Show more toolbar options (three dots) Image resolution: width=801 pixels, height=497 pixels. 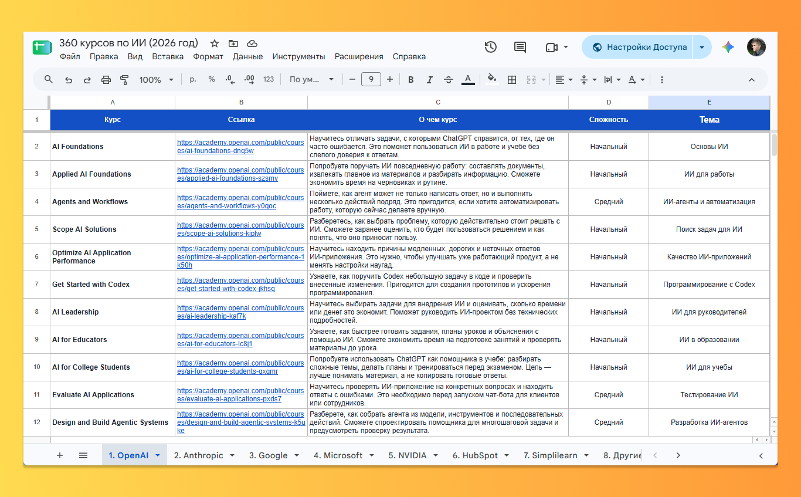(x=662, y=80)
